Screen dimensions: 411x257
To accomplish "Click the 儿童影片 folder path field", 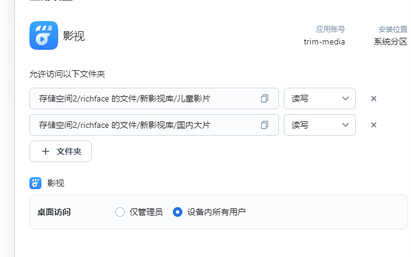I will (154, 98).
